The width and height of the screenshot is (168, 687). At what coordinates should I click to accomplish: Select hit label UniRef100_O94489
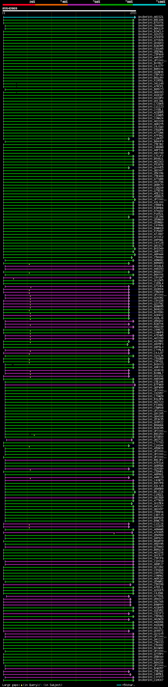pyautogui.click(x=151, y=26)
